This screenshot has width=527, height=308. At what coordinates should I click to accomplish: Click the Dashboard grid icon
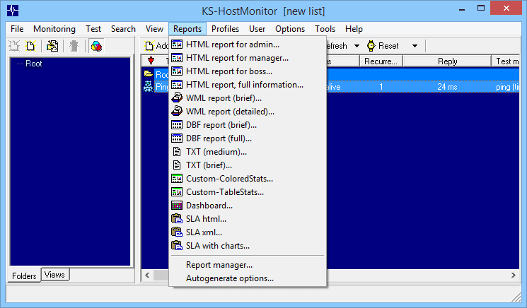pyautogui.click(x=177, y=206)
